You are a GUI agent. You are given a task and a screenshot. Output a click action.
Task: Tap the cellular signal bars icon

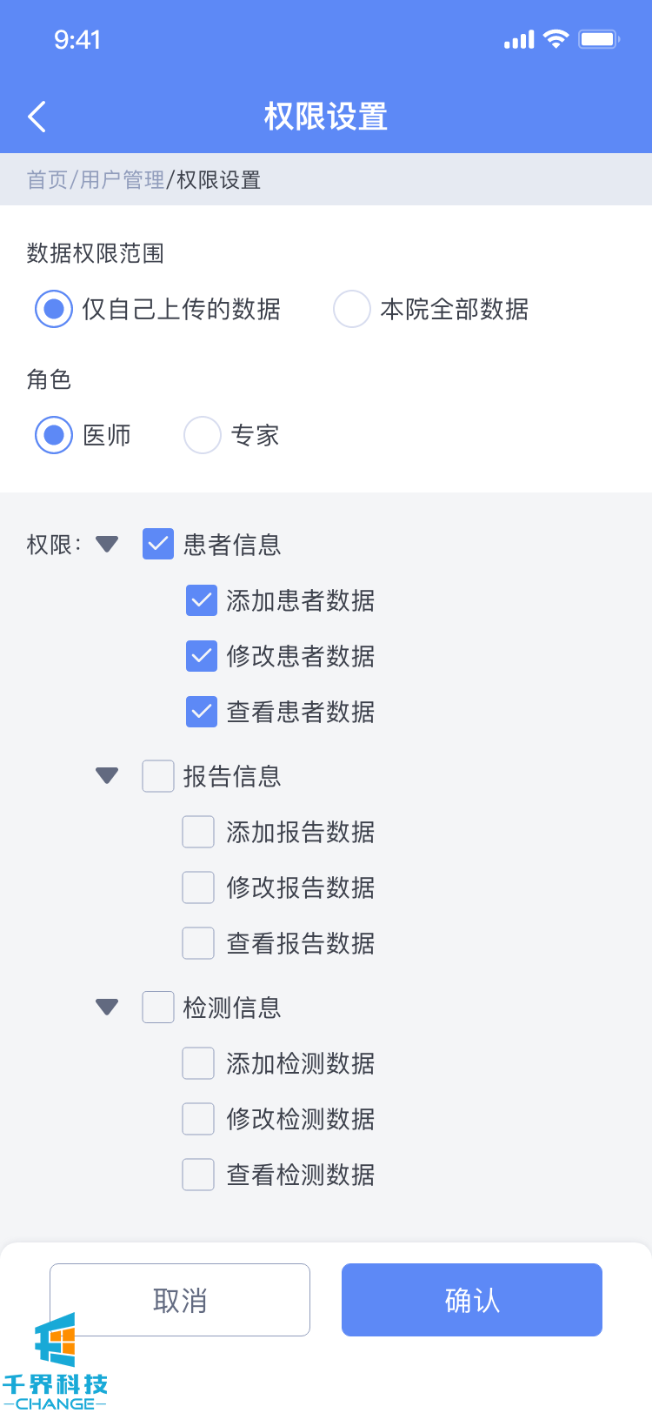pos(519,40)
